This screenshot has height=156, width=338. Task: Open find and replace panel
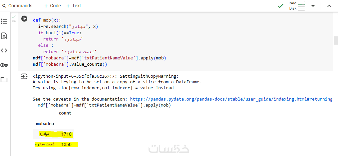pos(4,36)
